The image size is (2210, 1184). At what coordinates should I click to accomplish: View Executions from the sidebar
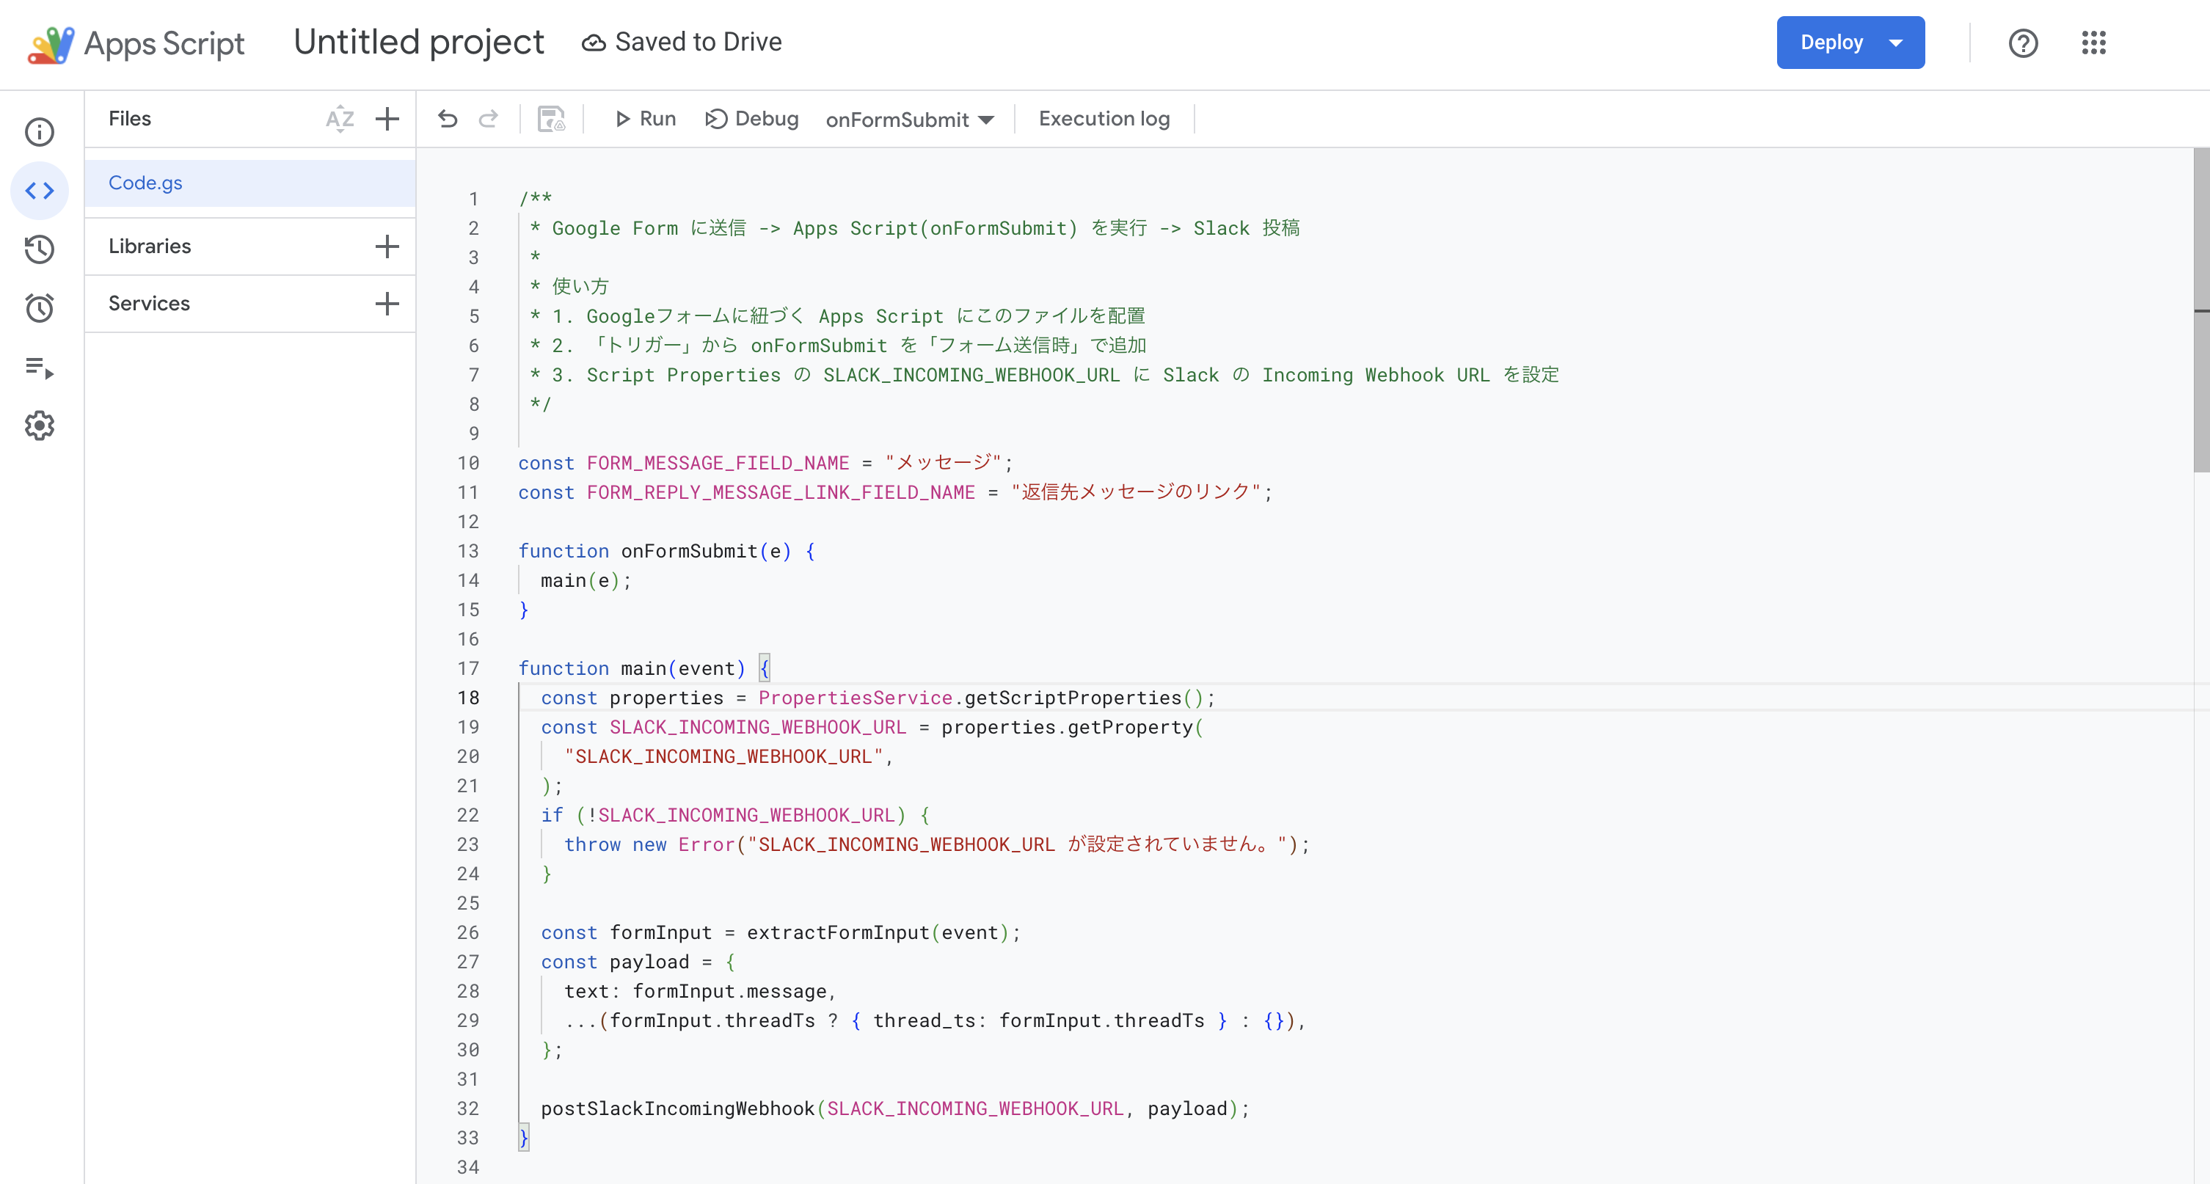pyautogui.click(x=40, y=369)
